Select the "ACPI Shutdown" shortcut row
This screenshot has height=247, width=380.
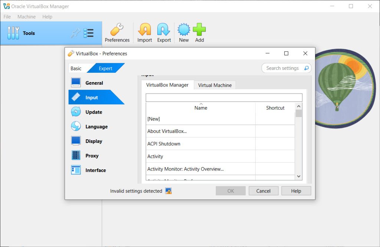[x=220, y=144]
